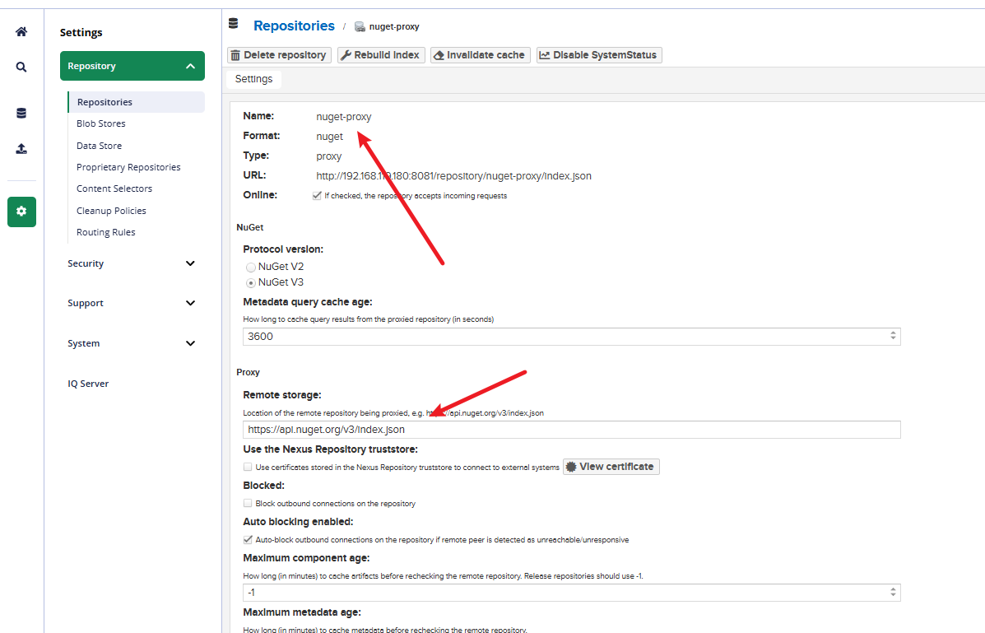Open IQ Server settings

pos(88,384)
